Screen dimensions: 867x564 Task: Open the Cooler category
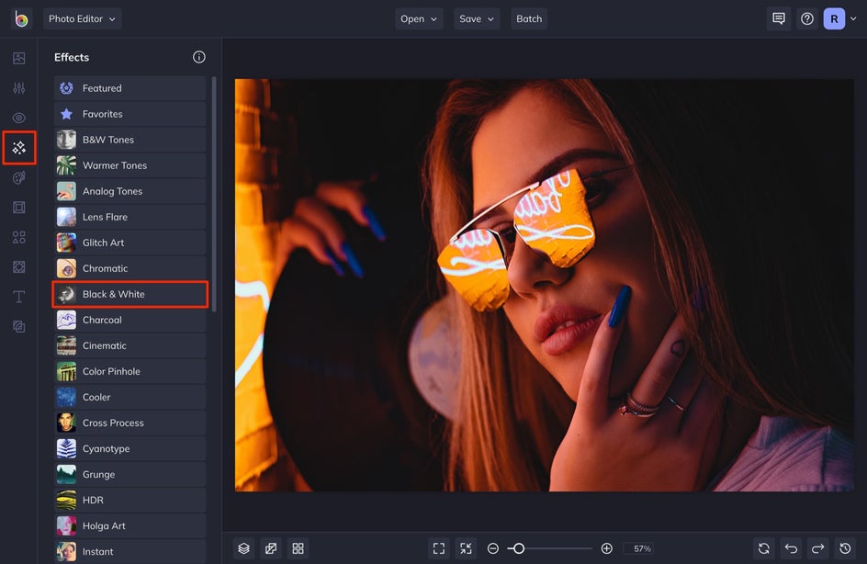pyautogui.click(x=129, y=397)
